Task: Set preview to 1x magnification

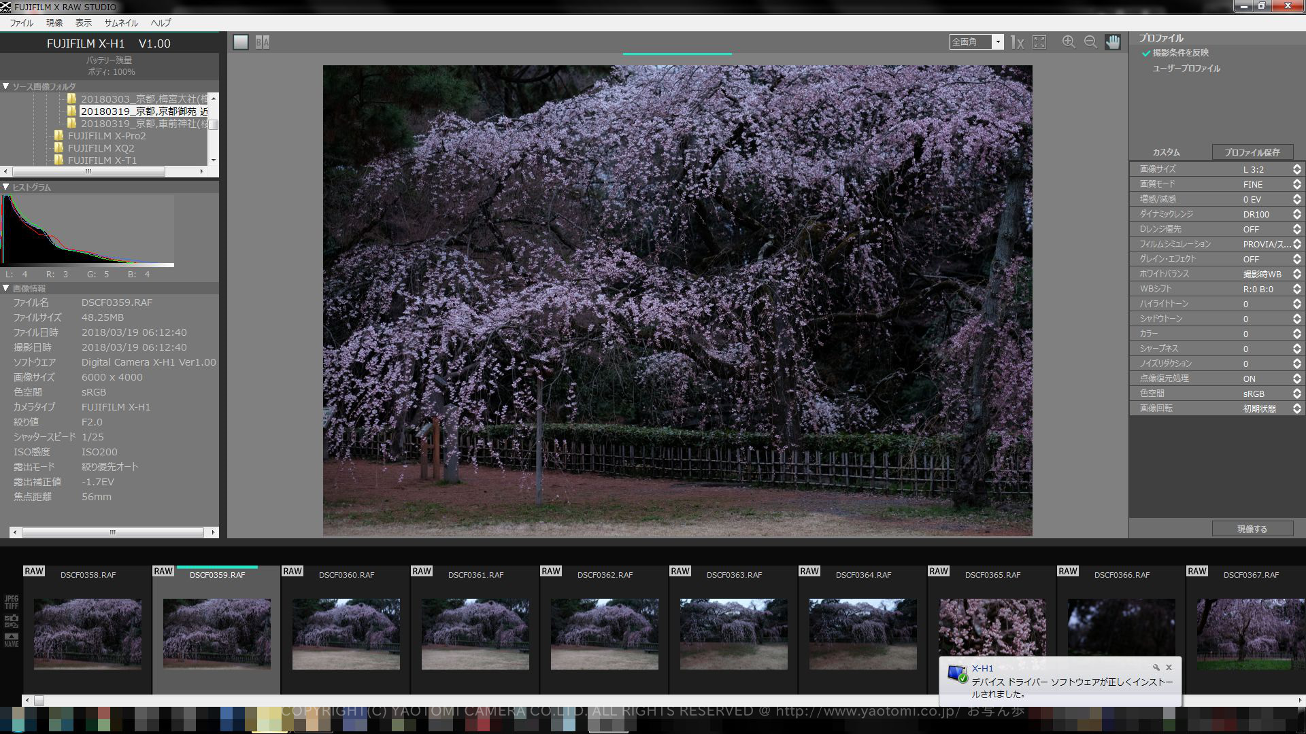Action: point(1017,42)
